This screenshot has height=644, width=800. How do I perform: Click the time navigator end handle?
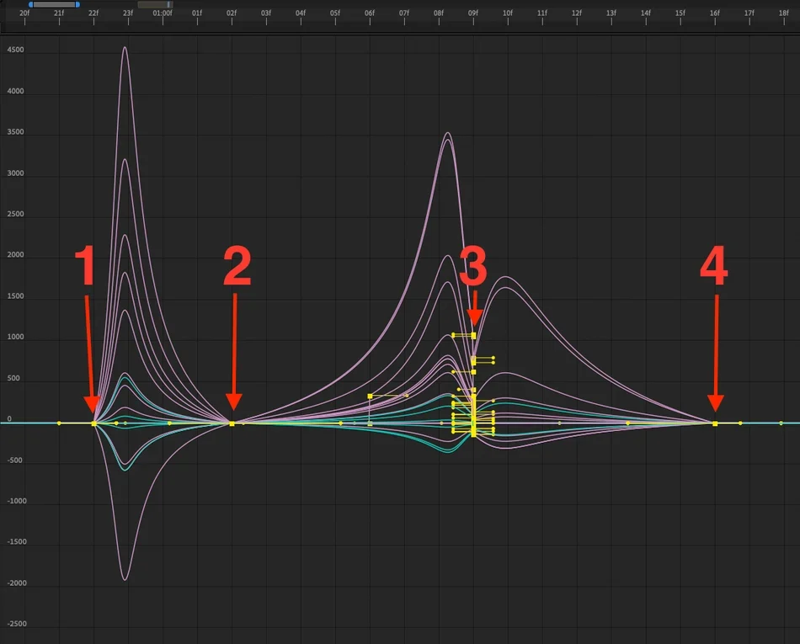pos(77,4)
